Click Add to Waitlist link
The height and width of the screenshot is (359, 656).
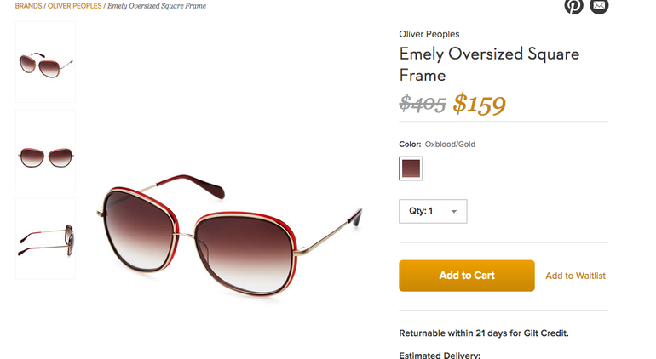tap(575, 276)
